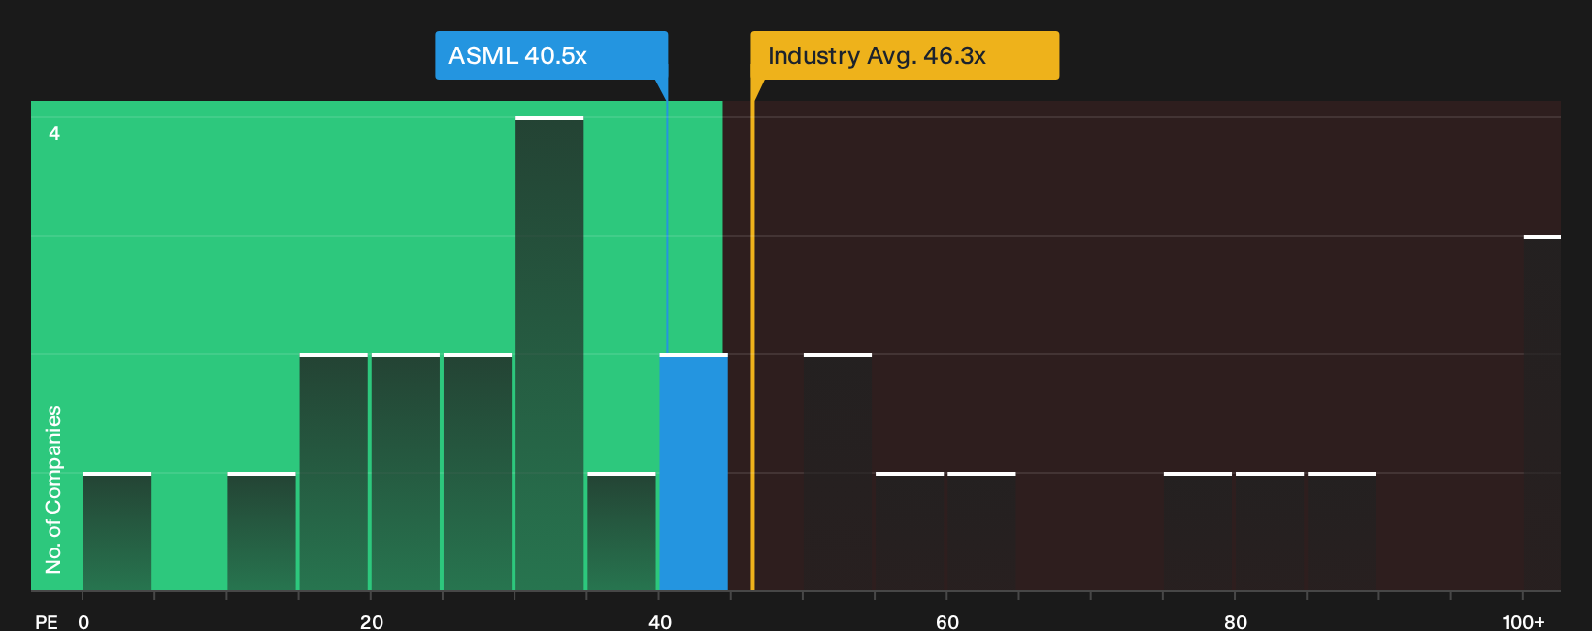The width and height of the screenshot is (1592, 631).
Task: Click the bar at PE 10-15
Action: (261, 531)
